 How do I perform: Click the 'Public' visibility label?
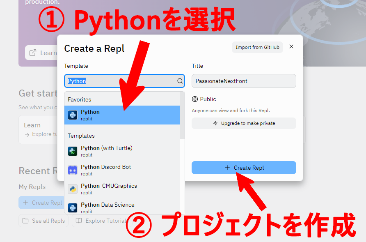pos(208,99)
